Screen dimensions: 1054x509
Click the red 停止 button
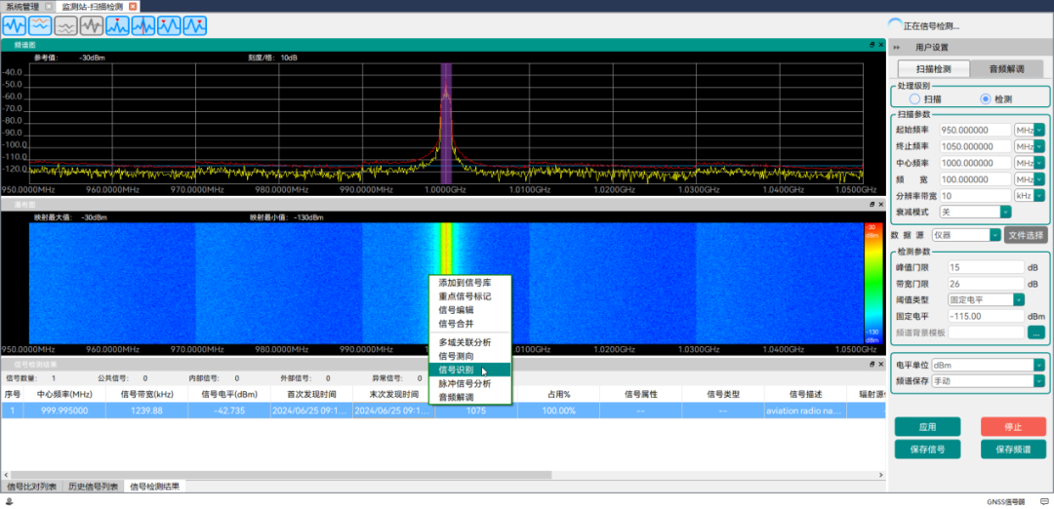tap(1014, 427)
